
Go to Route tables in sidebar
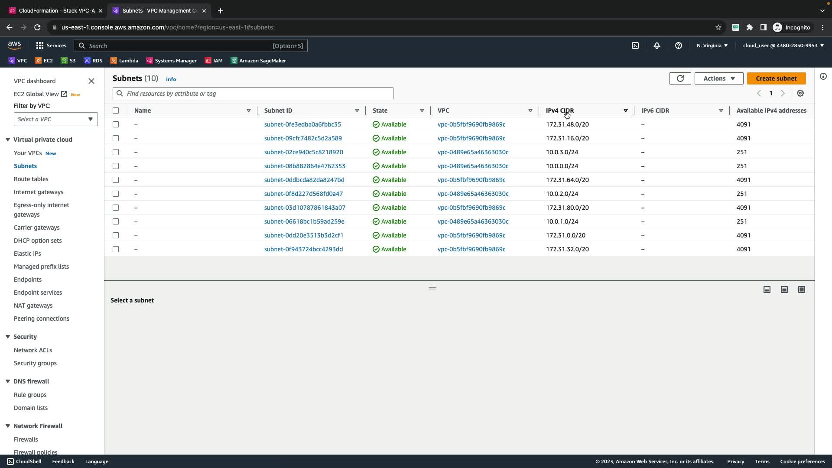(31, 179)
